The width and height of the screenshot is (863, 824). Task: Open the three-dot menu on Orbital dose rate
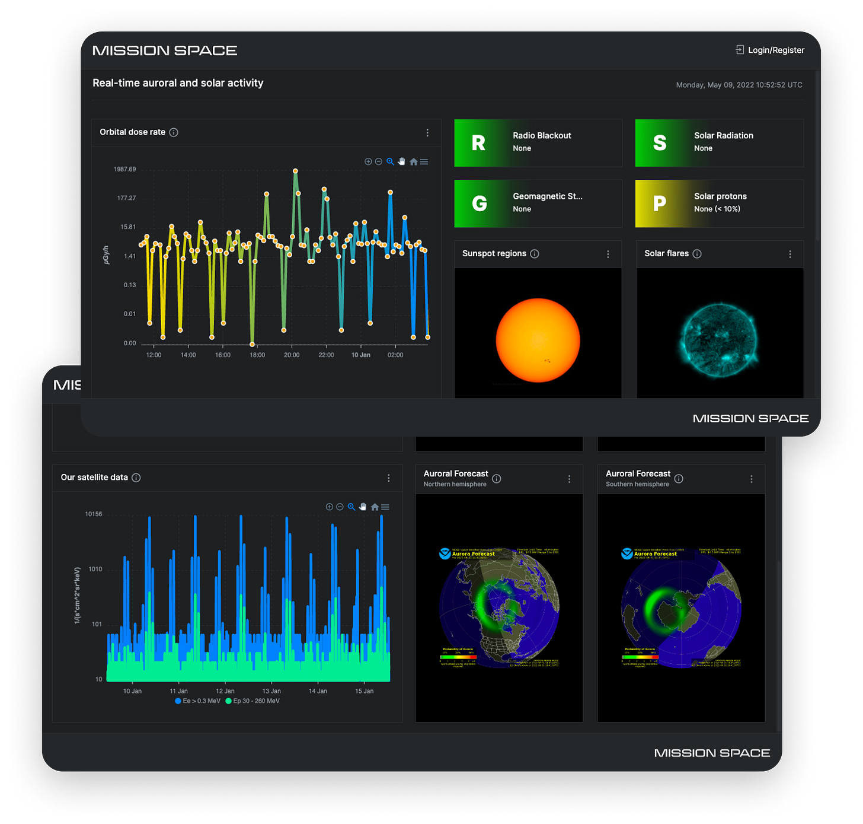tap(427, 132)
